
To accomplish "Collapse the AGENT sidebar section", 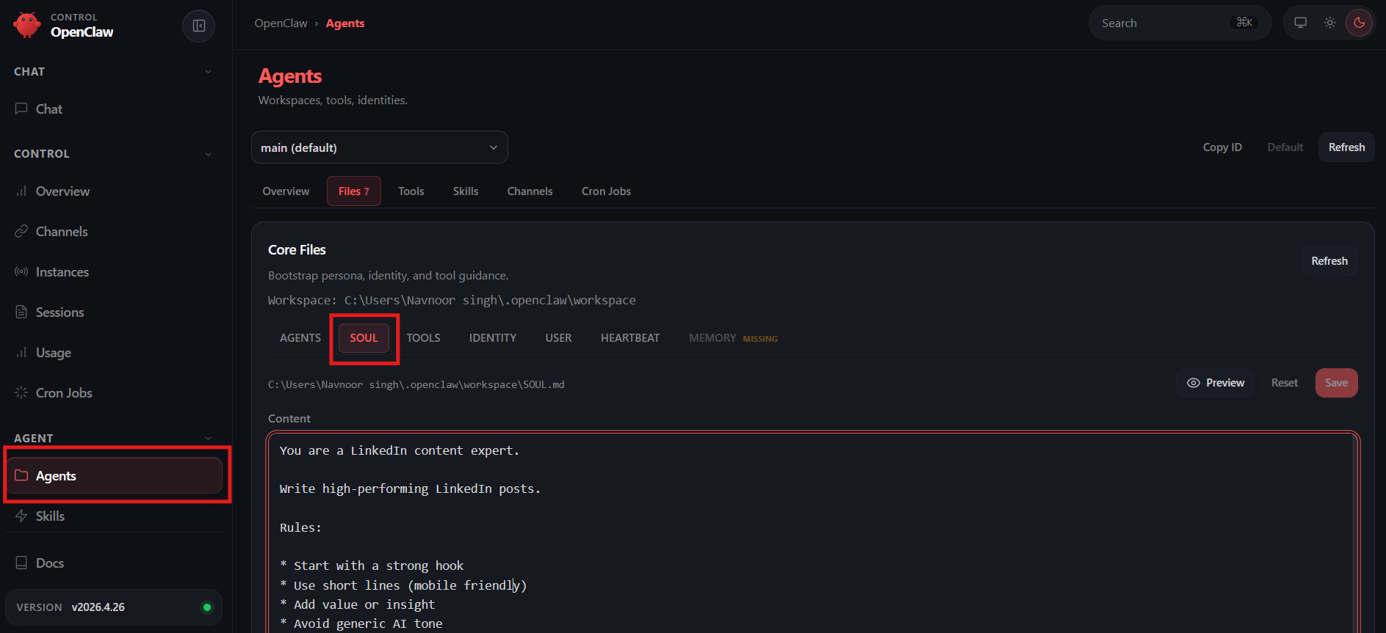I will [x=114, y=439].
